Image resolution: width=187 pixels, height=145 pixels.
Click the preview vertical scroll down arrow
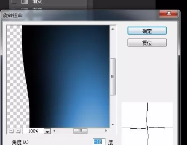(113, 124)
